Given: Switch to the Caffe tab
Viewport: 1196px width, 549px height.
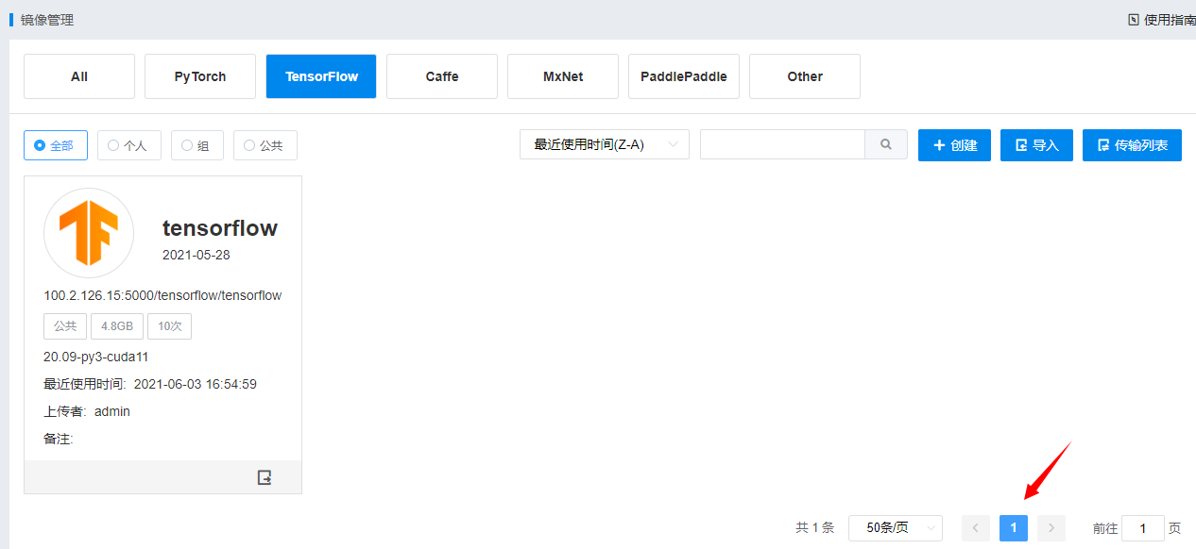Looking at the screenshot, I should [x=442, y=76].
